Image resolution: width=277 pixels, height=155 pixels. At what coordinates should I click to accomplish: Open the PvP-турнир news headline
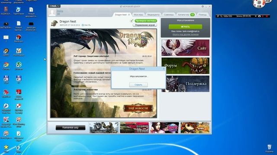[x=91, y=56]
